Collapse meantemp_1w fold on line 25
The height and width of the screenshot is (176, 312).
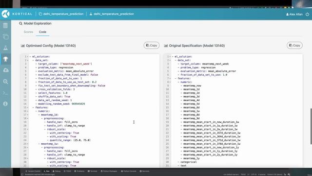[x=28, y=144]
